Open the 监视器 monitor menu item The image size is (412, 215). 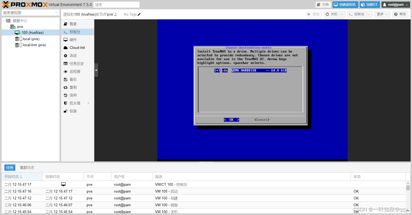pos(78,71)
